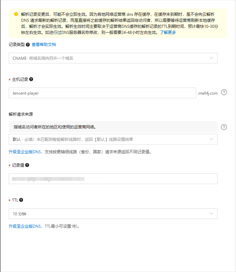Click 升级至企业版DNS link below the line dropdown

[25, 152]
